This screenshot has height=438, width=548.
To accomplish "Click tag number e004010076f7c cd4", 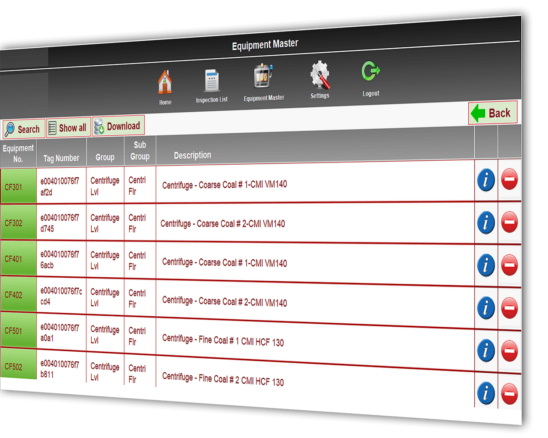I will pos(61,296).
